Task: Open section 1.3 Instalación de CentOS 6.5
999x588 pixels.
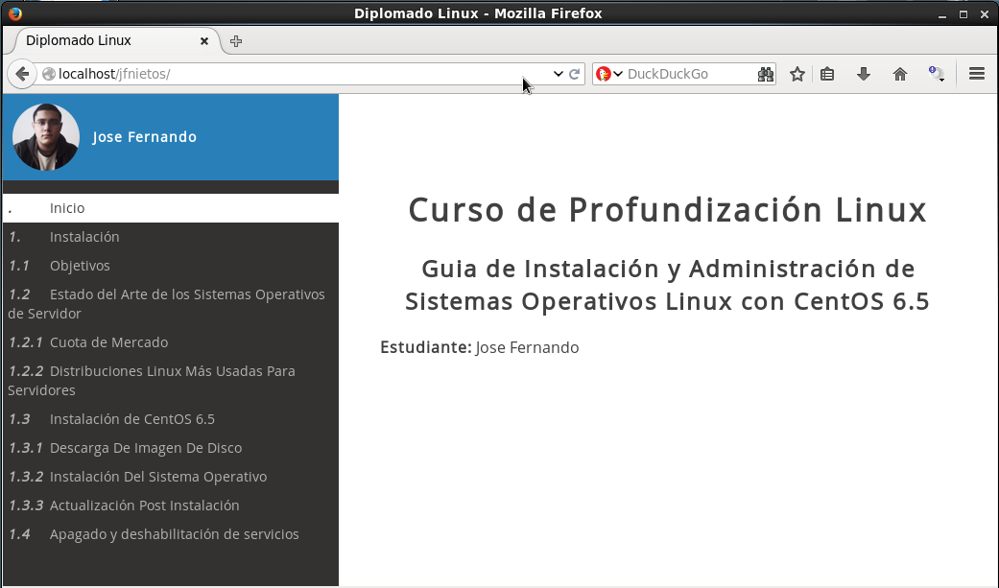Action: pos(131,419)
